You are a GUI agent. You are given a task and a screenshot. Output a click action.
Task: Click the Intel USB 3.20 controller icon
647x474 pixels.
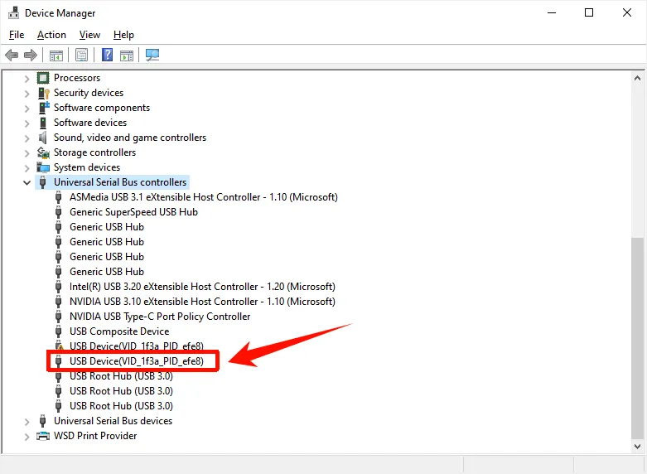[x=58, y=287]
